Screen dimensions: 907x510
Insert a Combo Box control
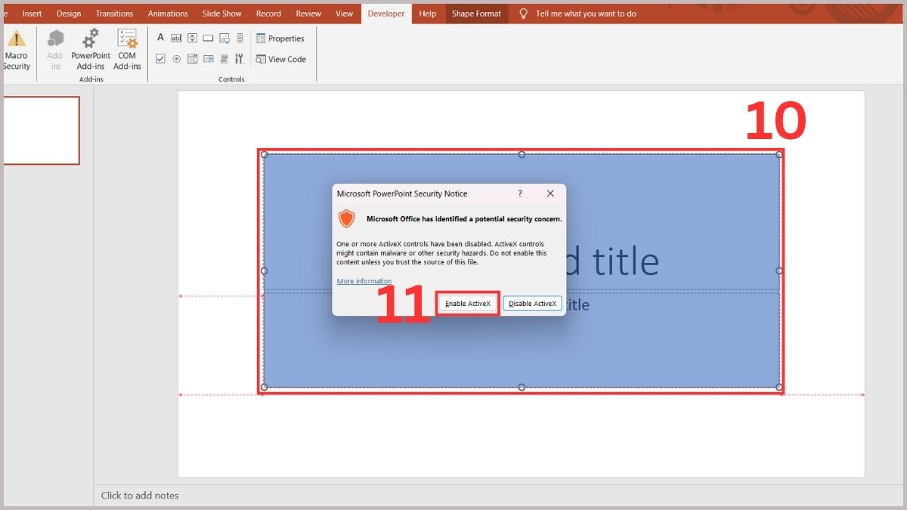click(208, 58)
